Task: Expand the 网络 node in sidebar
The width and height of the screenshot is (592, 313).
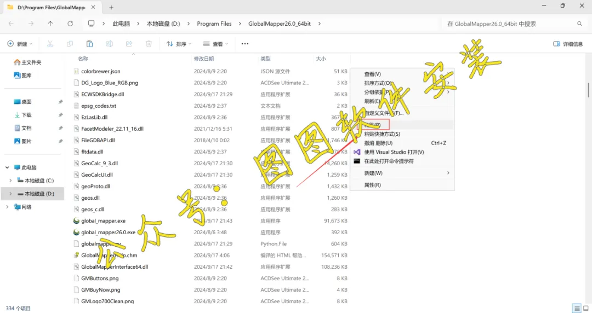Action: click(7, 207)
